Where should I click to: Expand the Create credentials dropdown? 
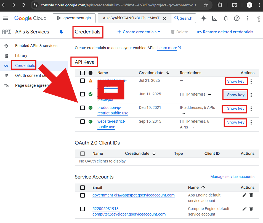click(x=139, y=32)
